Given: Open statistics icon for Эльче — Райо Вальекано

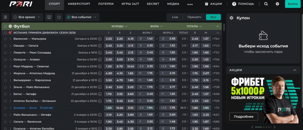Looking at the screenshot, I should [x=100, y=87].
